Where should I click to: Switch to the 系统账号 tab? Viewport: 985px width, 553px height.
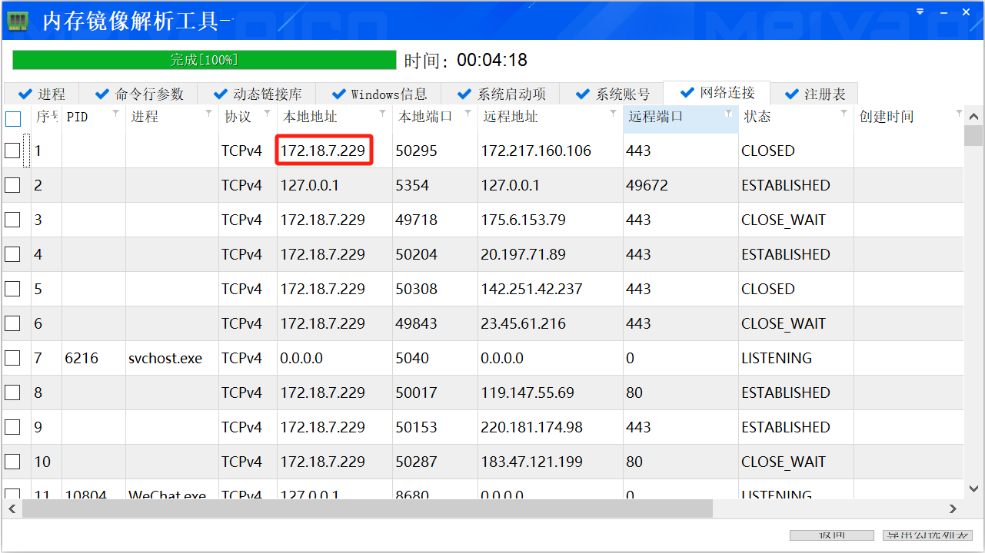click(x=612, y=94)
